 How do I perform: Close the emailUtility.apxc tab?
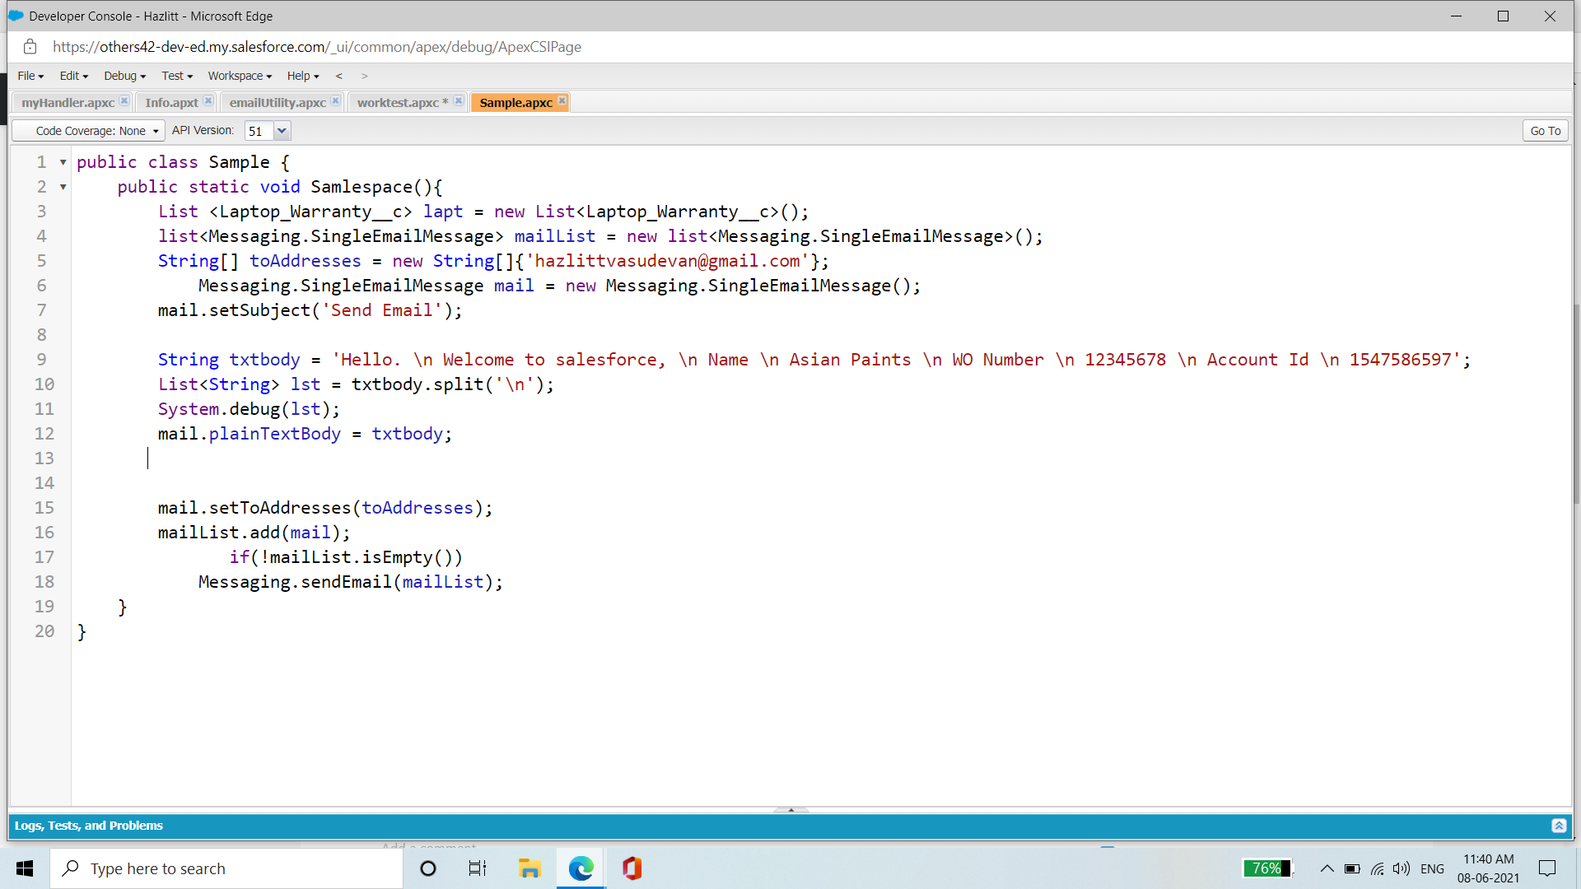335,101
